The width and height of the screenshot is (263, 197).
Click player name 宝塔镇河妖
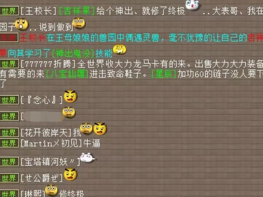click(x=50, y=162)
